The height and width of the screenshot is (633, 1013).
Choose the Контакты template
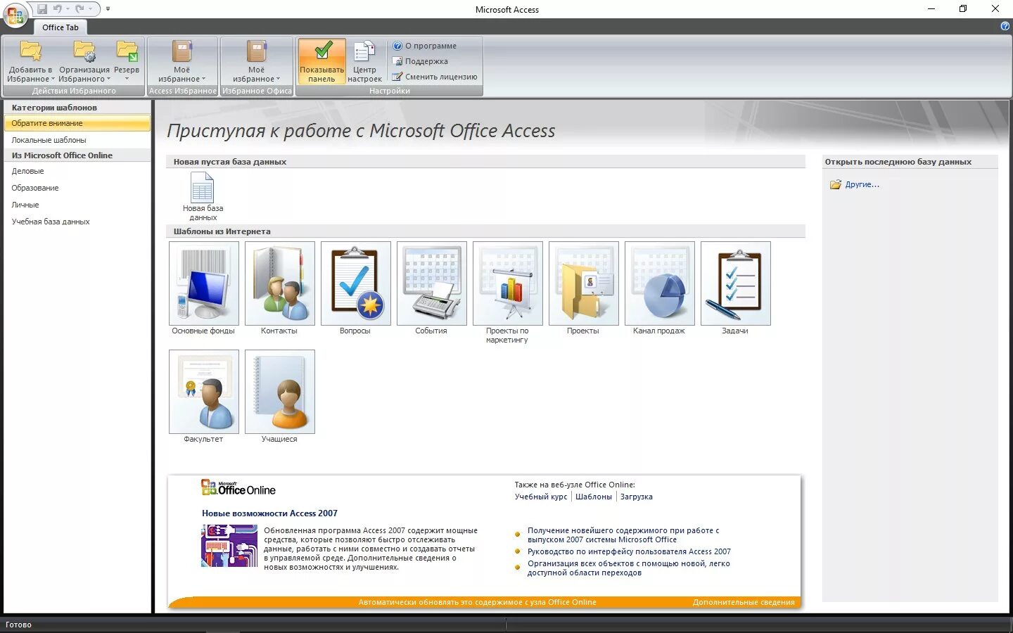(280, 288)
